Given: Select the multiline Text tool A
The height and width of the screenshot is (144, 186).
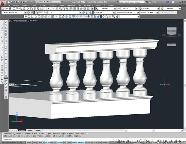Looking at the screenshot, I should click(2, 79).
